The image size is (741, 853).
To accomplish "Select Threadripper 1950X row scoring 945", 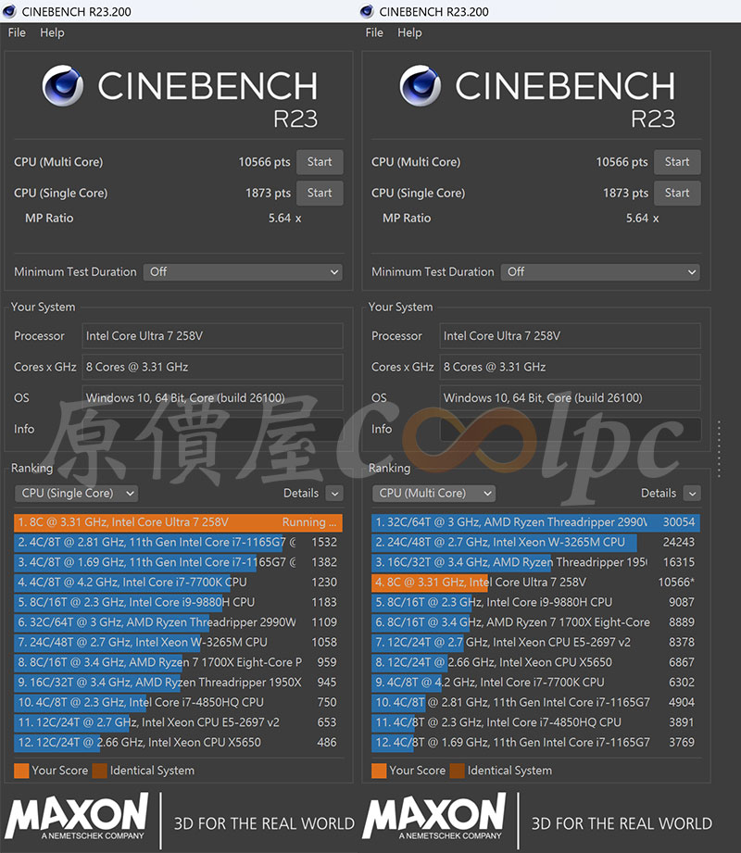I will point(179,683).
